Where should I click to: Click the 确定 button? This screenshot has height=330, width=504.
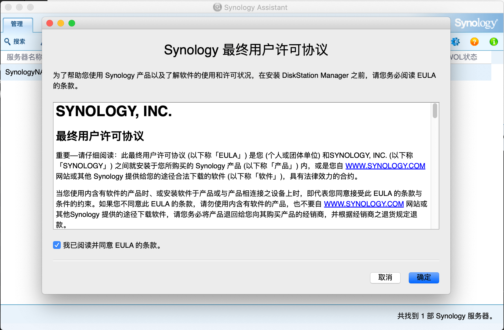tap(424, 278)
